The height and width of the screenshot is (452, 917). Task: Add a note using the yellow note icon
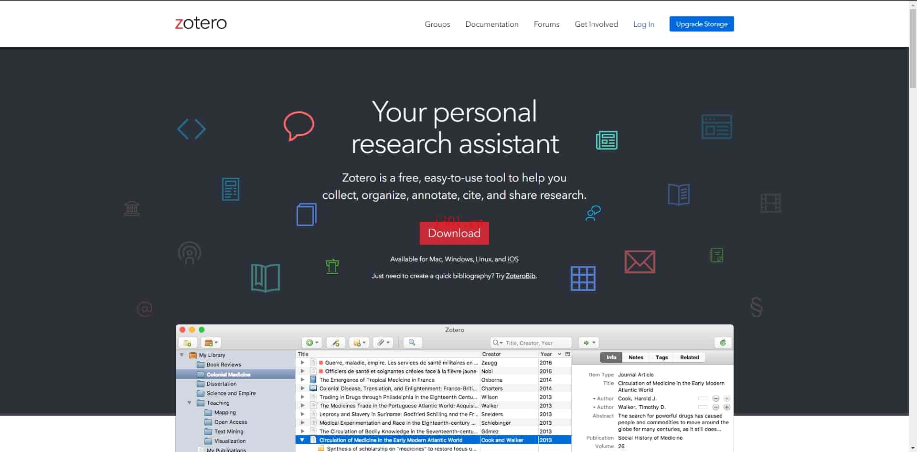click(x=357, y=343)
